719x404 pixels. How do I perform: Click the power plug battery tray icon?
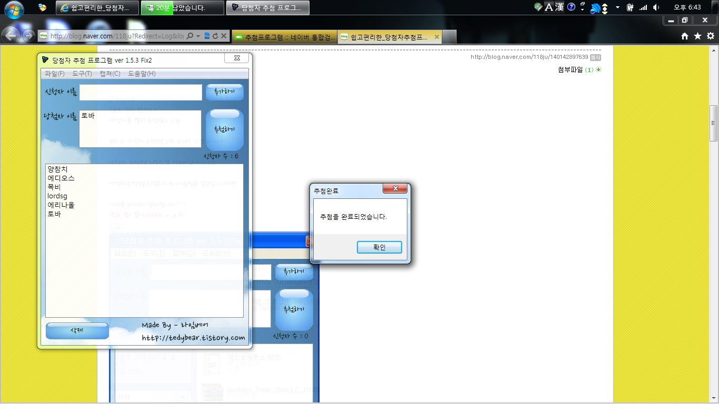point(630,7)
